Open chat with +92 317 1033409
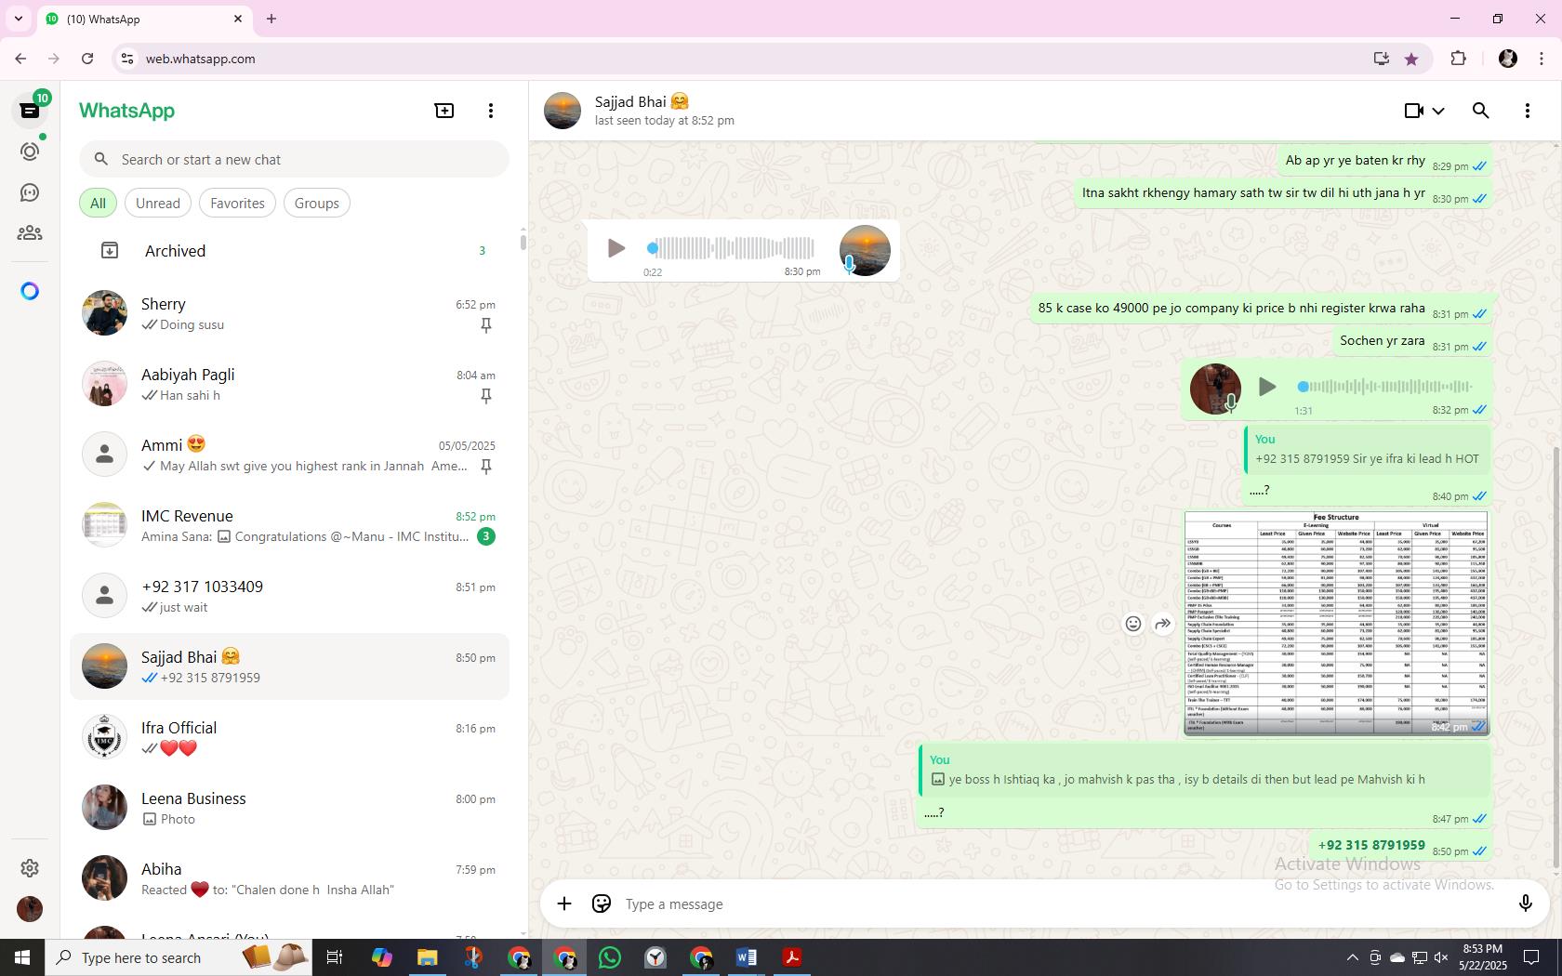The image size is (1562, 976). 290,596
